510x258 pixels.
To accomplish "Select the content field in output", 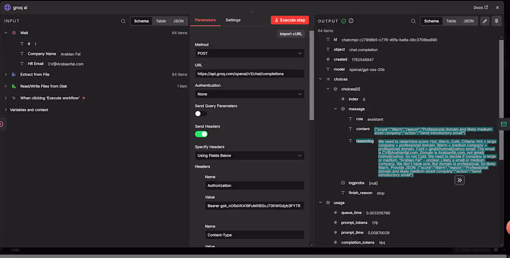I will pyautogui.click(x=363, y=129).
